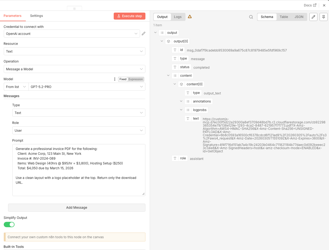Collapse the content array

coord(168,75)
